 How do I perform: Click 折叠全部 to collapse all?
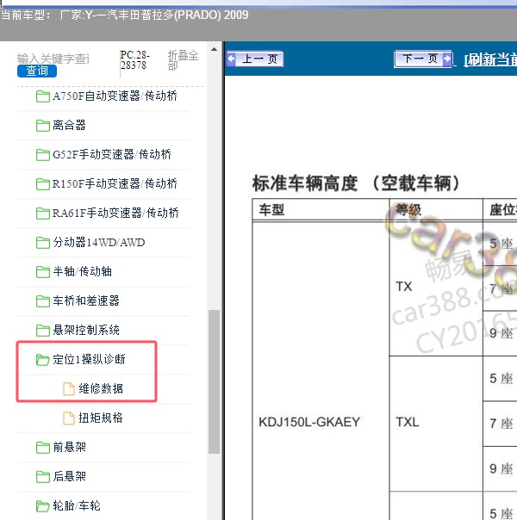pos(183,60)
